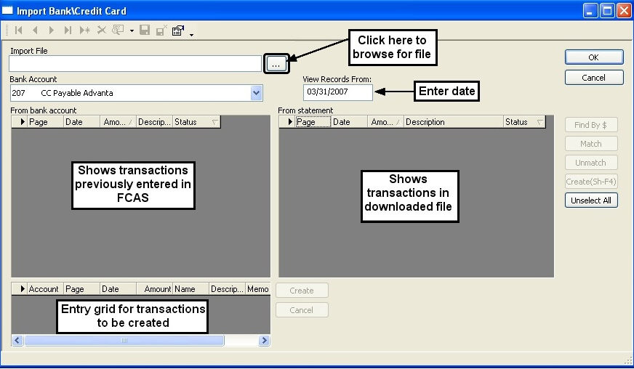Browse for import file ellipsis button

(276, 64)
